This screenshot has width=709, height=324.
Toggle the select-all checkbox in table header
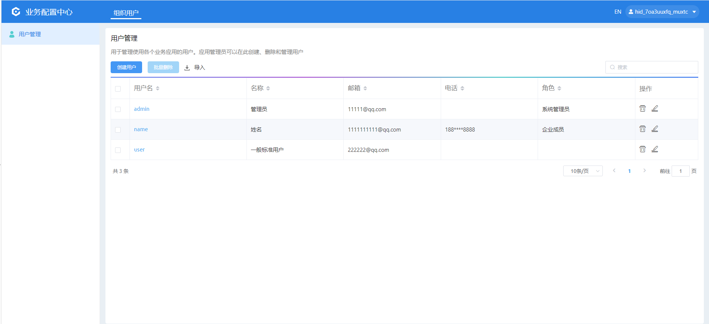click(118, 89)
